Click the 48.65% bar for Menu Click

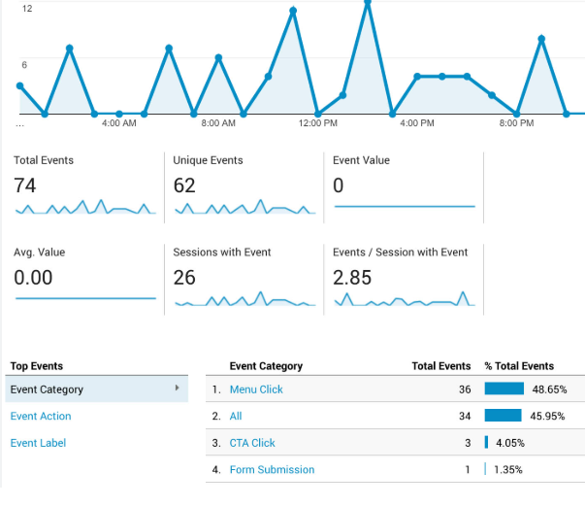(504, 389)
